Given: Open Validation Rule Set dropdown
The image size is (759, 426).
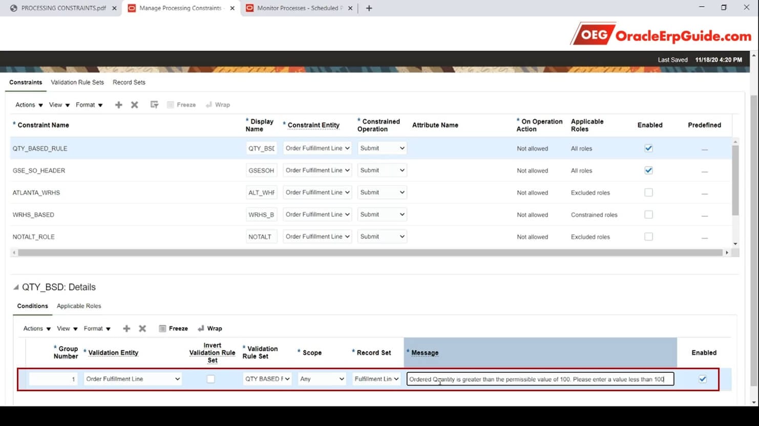Looking at the screenshot, I should (267, 379).
